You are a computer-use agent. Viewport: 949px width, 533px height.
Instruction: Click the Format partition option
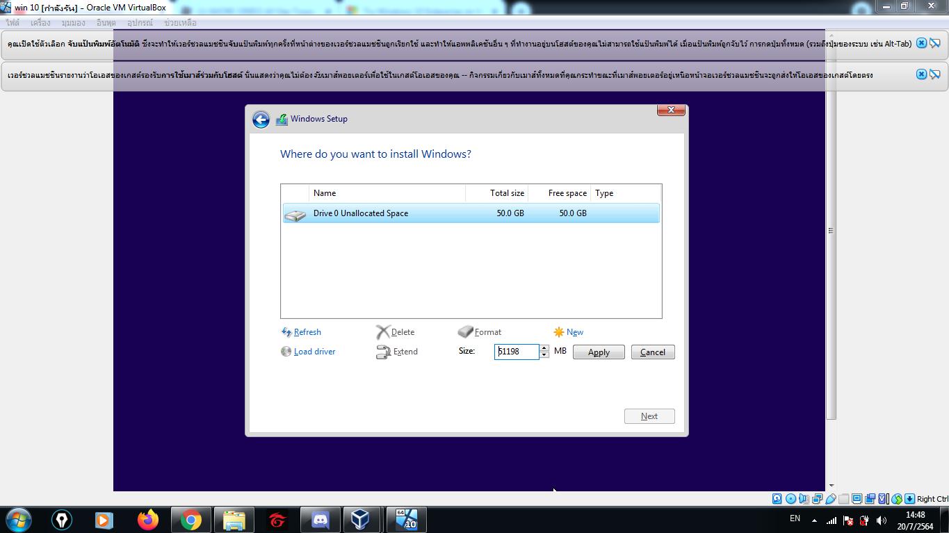click(480, 332)
